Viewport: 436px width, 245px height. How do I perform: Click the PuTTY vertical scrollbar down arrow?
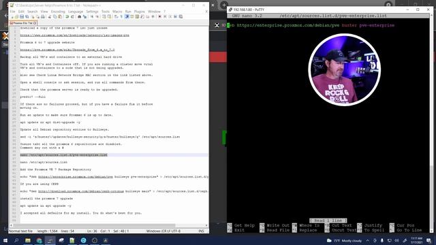pos(431,231)
